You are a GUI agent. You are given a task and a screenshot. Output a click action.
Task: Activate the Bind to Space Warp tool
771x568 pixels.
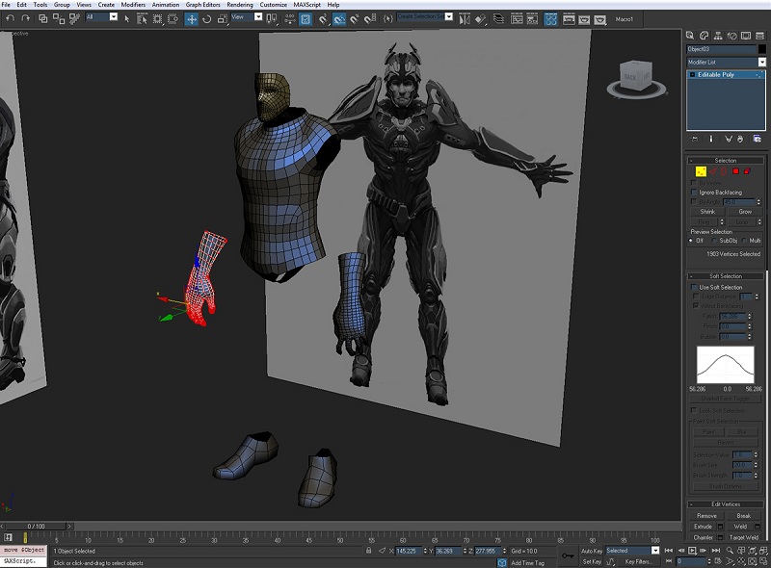(x=74, y=18)
